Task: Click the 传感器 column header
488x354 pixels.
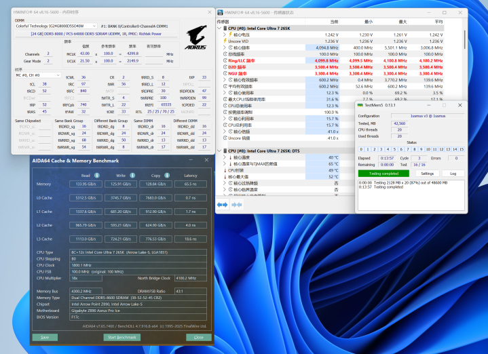Action: [x=261, y=22]
